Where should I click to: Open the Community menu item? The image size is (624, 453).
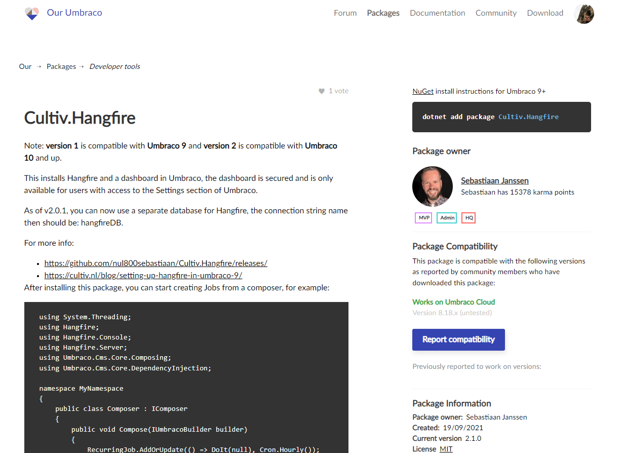tap(496, 13)
